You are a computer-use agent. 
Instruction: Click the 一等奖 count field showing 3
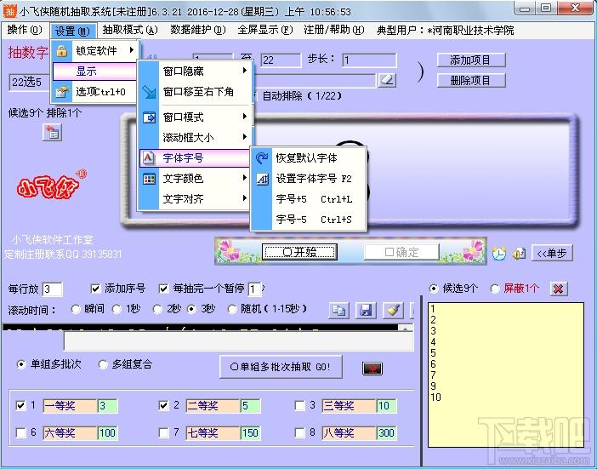tap(107, 406)
